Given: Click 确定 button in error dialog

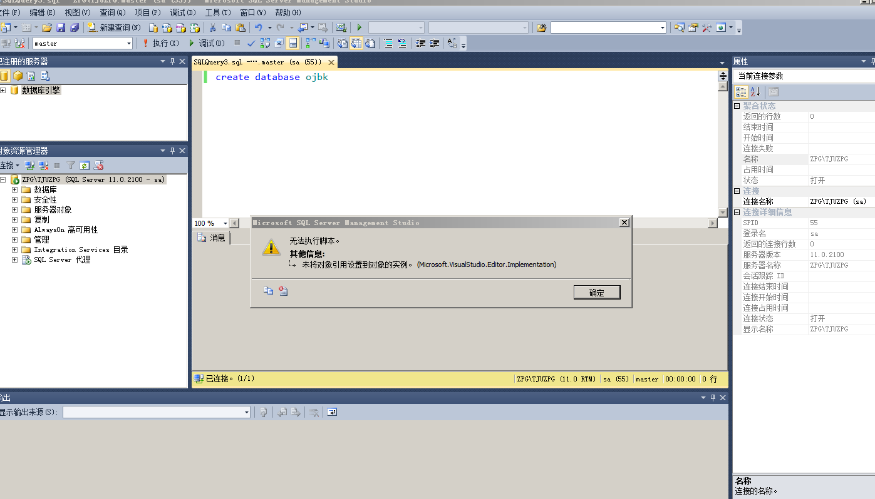Looking at the screenshot, I should (x=597, y=292).
